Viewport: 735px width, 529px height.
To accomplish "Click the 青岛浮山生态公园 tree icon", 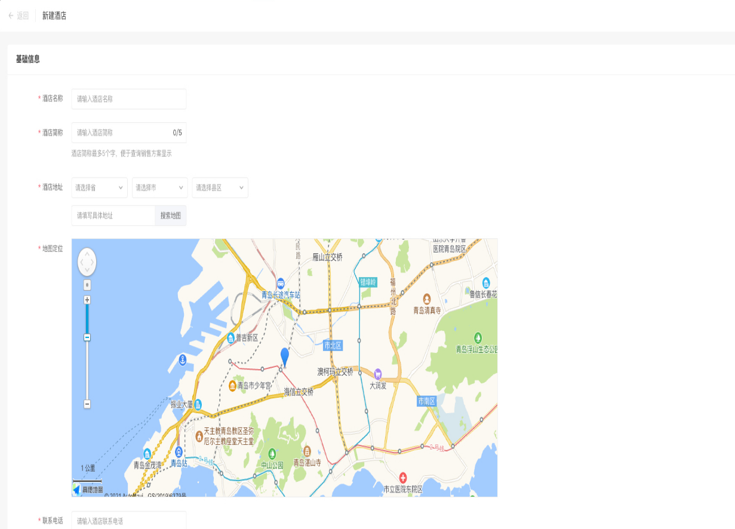I will tap(478, 337).
